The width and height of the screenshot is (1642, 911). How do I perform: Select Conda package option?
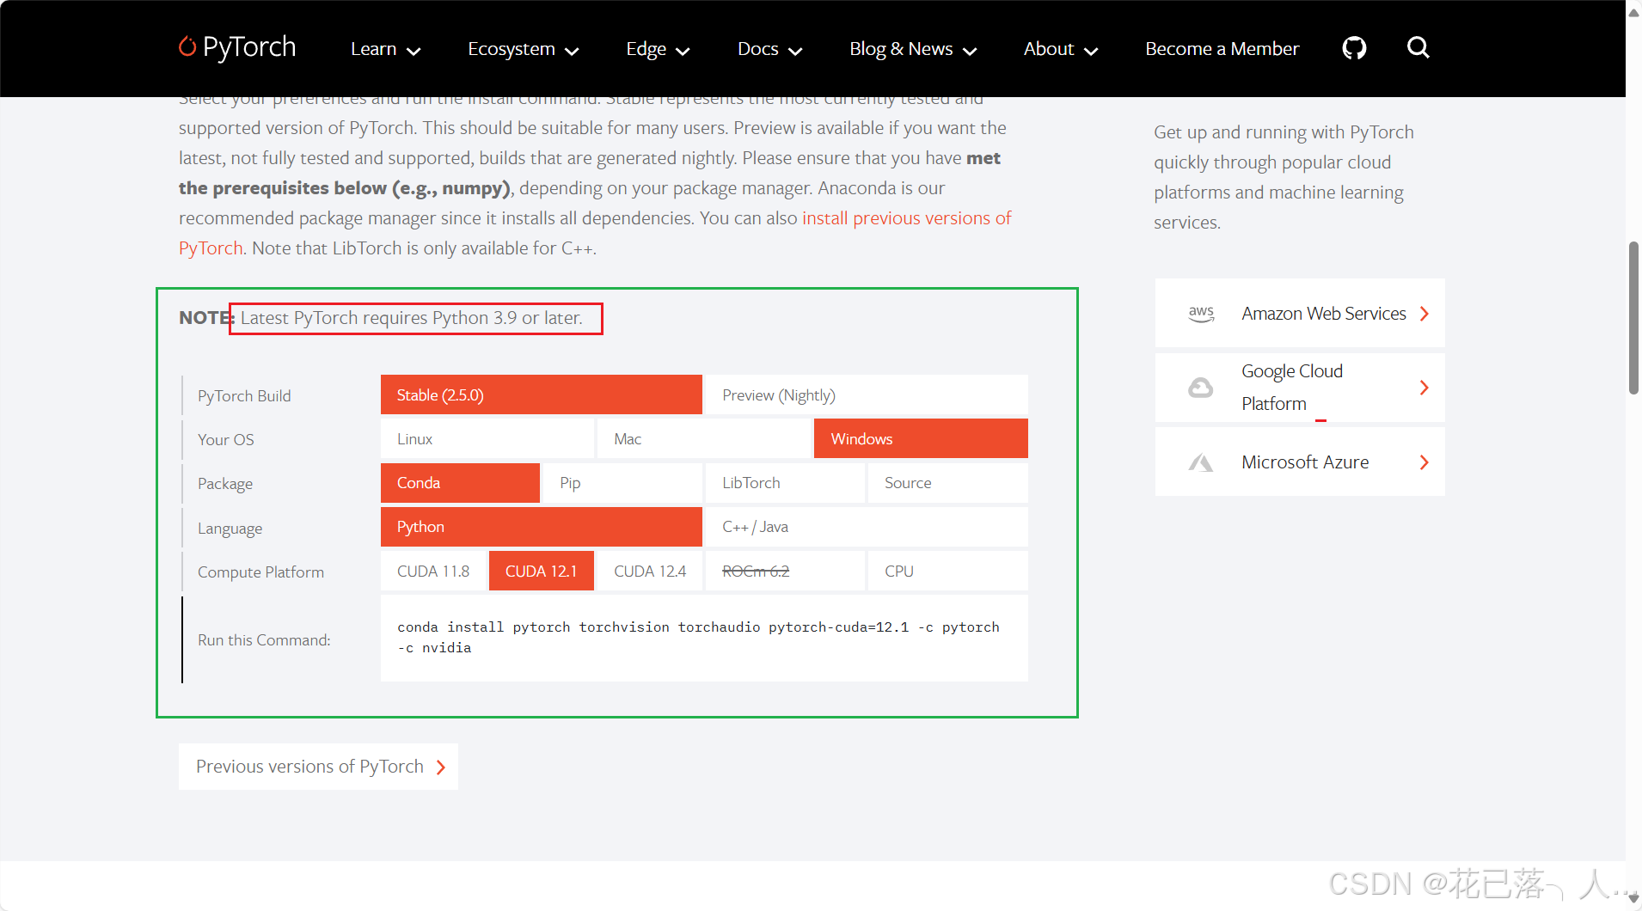pyautogui.click(x=460, y=483)
